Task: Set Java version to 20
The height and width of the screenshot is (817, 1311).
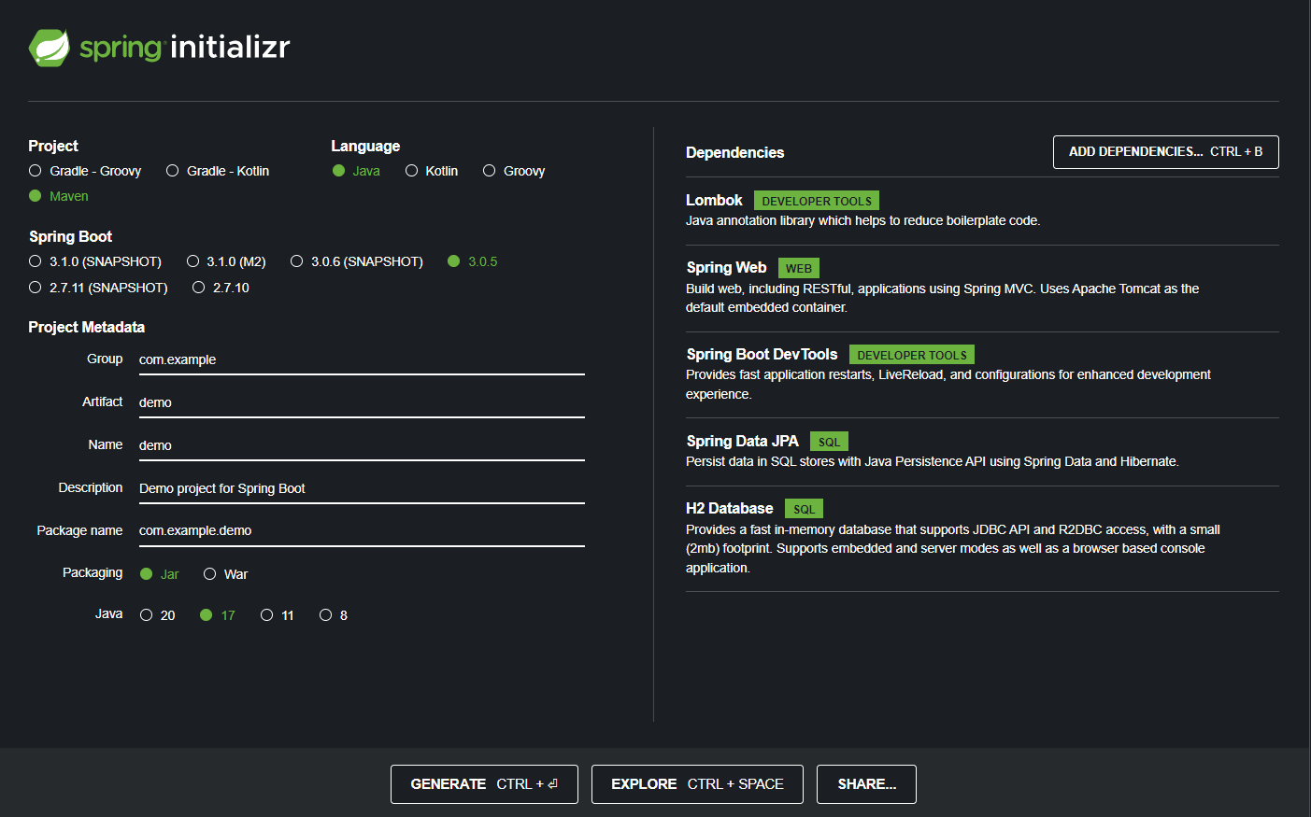Action: 157,615
